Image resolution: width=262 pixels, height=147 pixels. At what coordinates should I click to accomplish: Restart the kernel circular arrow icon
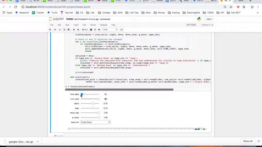pos(95,29)
